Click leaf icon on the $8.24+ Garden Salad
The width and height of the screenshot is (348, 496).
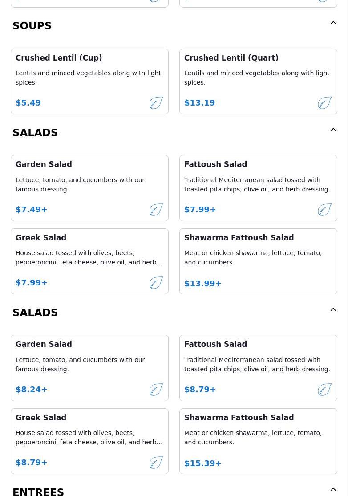pos(156,390)
